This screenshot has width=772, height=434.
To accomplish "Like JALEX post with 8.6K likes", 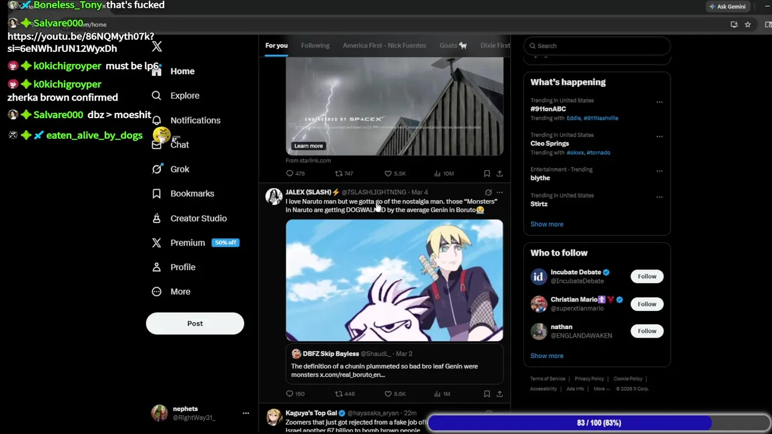I will click(395, 394).
